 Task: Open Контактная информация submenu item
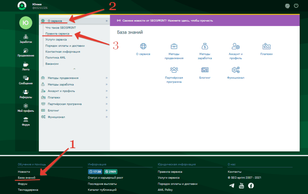click(x=63, y=52)
